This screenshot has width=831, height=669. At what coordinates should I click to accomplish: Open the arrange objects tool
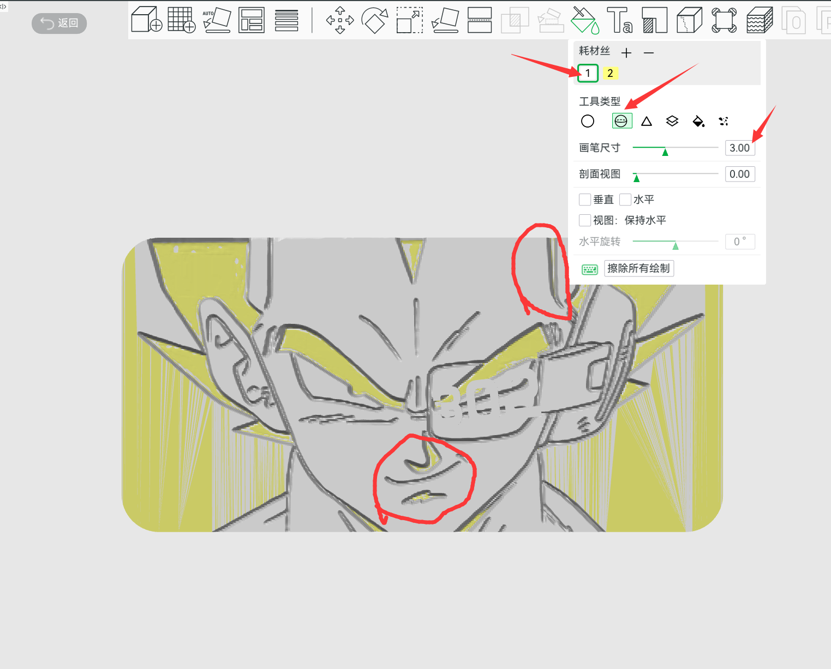pos(252,20)
